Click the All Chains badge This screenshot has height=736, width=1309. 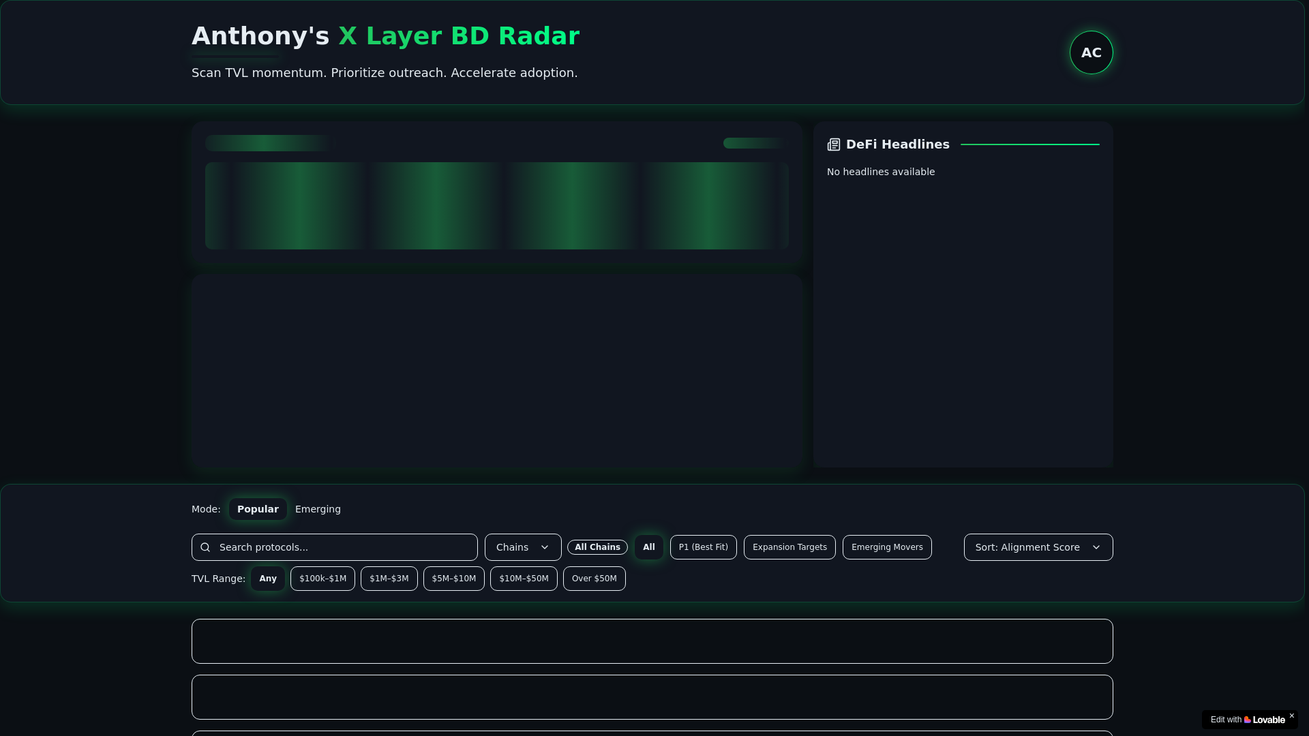point(597,547)
